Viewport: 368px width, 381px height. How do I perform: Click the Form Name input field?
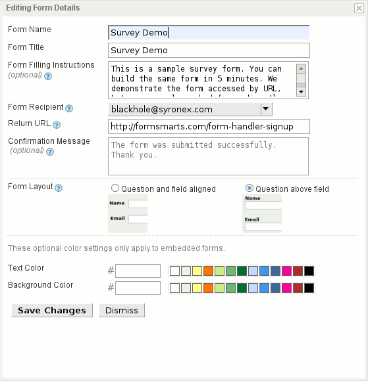pos(209,32)
